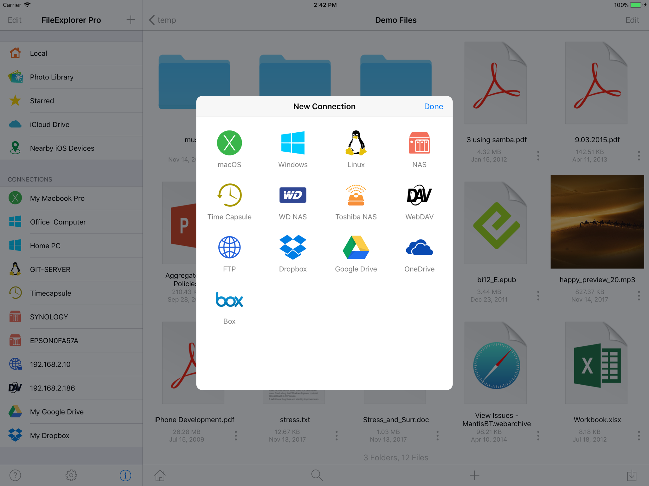Pick the Linux penguin connection icon
The width and height of the screenshot is (649, 486).
pos(356,143)
